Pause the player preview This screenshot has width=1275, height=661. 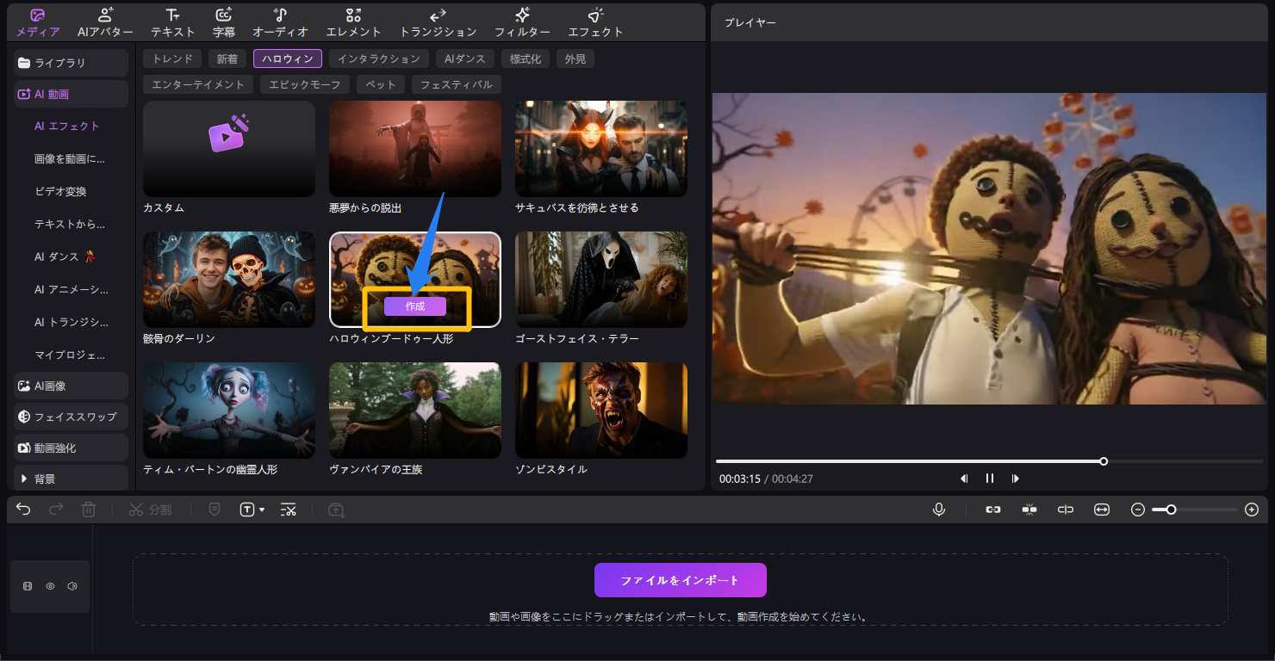(x=990, y=479)
